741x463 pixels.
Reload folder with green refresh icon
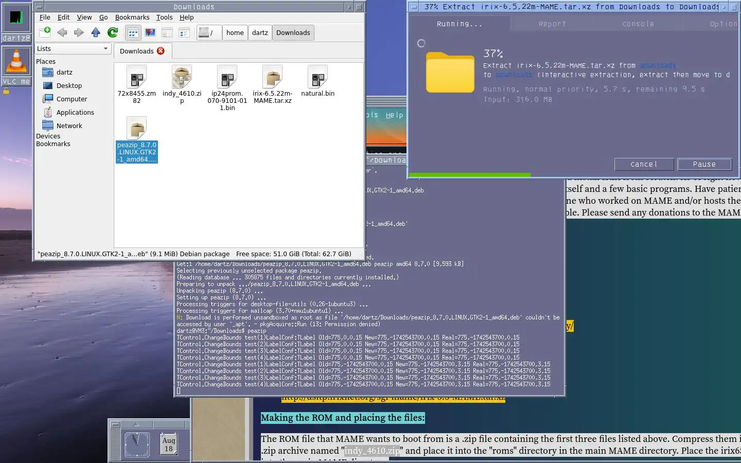113,32
